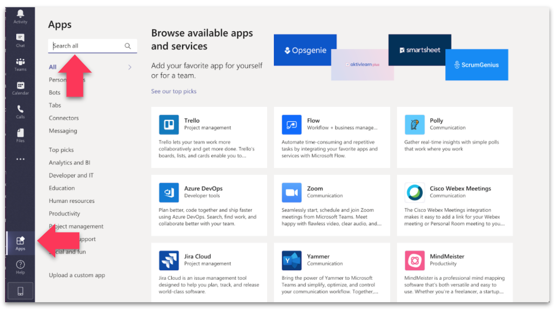Viewport: 556px width, 311px height.
Task: Click the Search all input field
Action: pos(86,46)
